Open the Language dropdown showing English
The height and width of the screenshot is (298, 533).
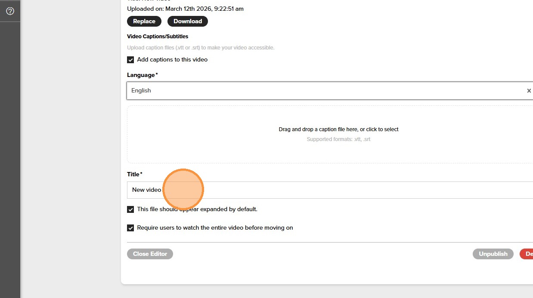pyautogui.click(x=323, y=91)
